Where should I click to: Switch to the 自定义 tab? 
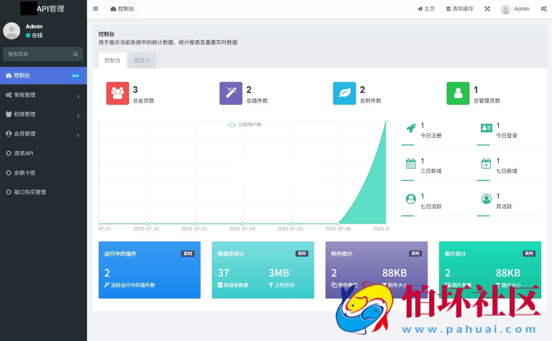(x=142, y=60)
